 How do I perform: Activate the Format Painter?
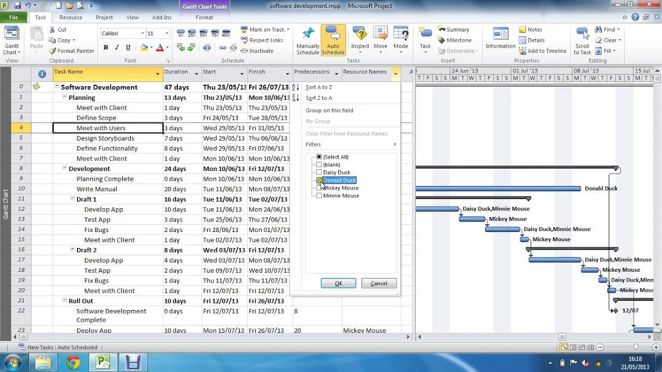[71, 51]
